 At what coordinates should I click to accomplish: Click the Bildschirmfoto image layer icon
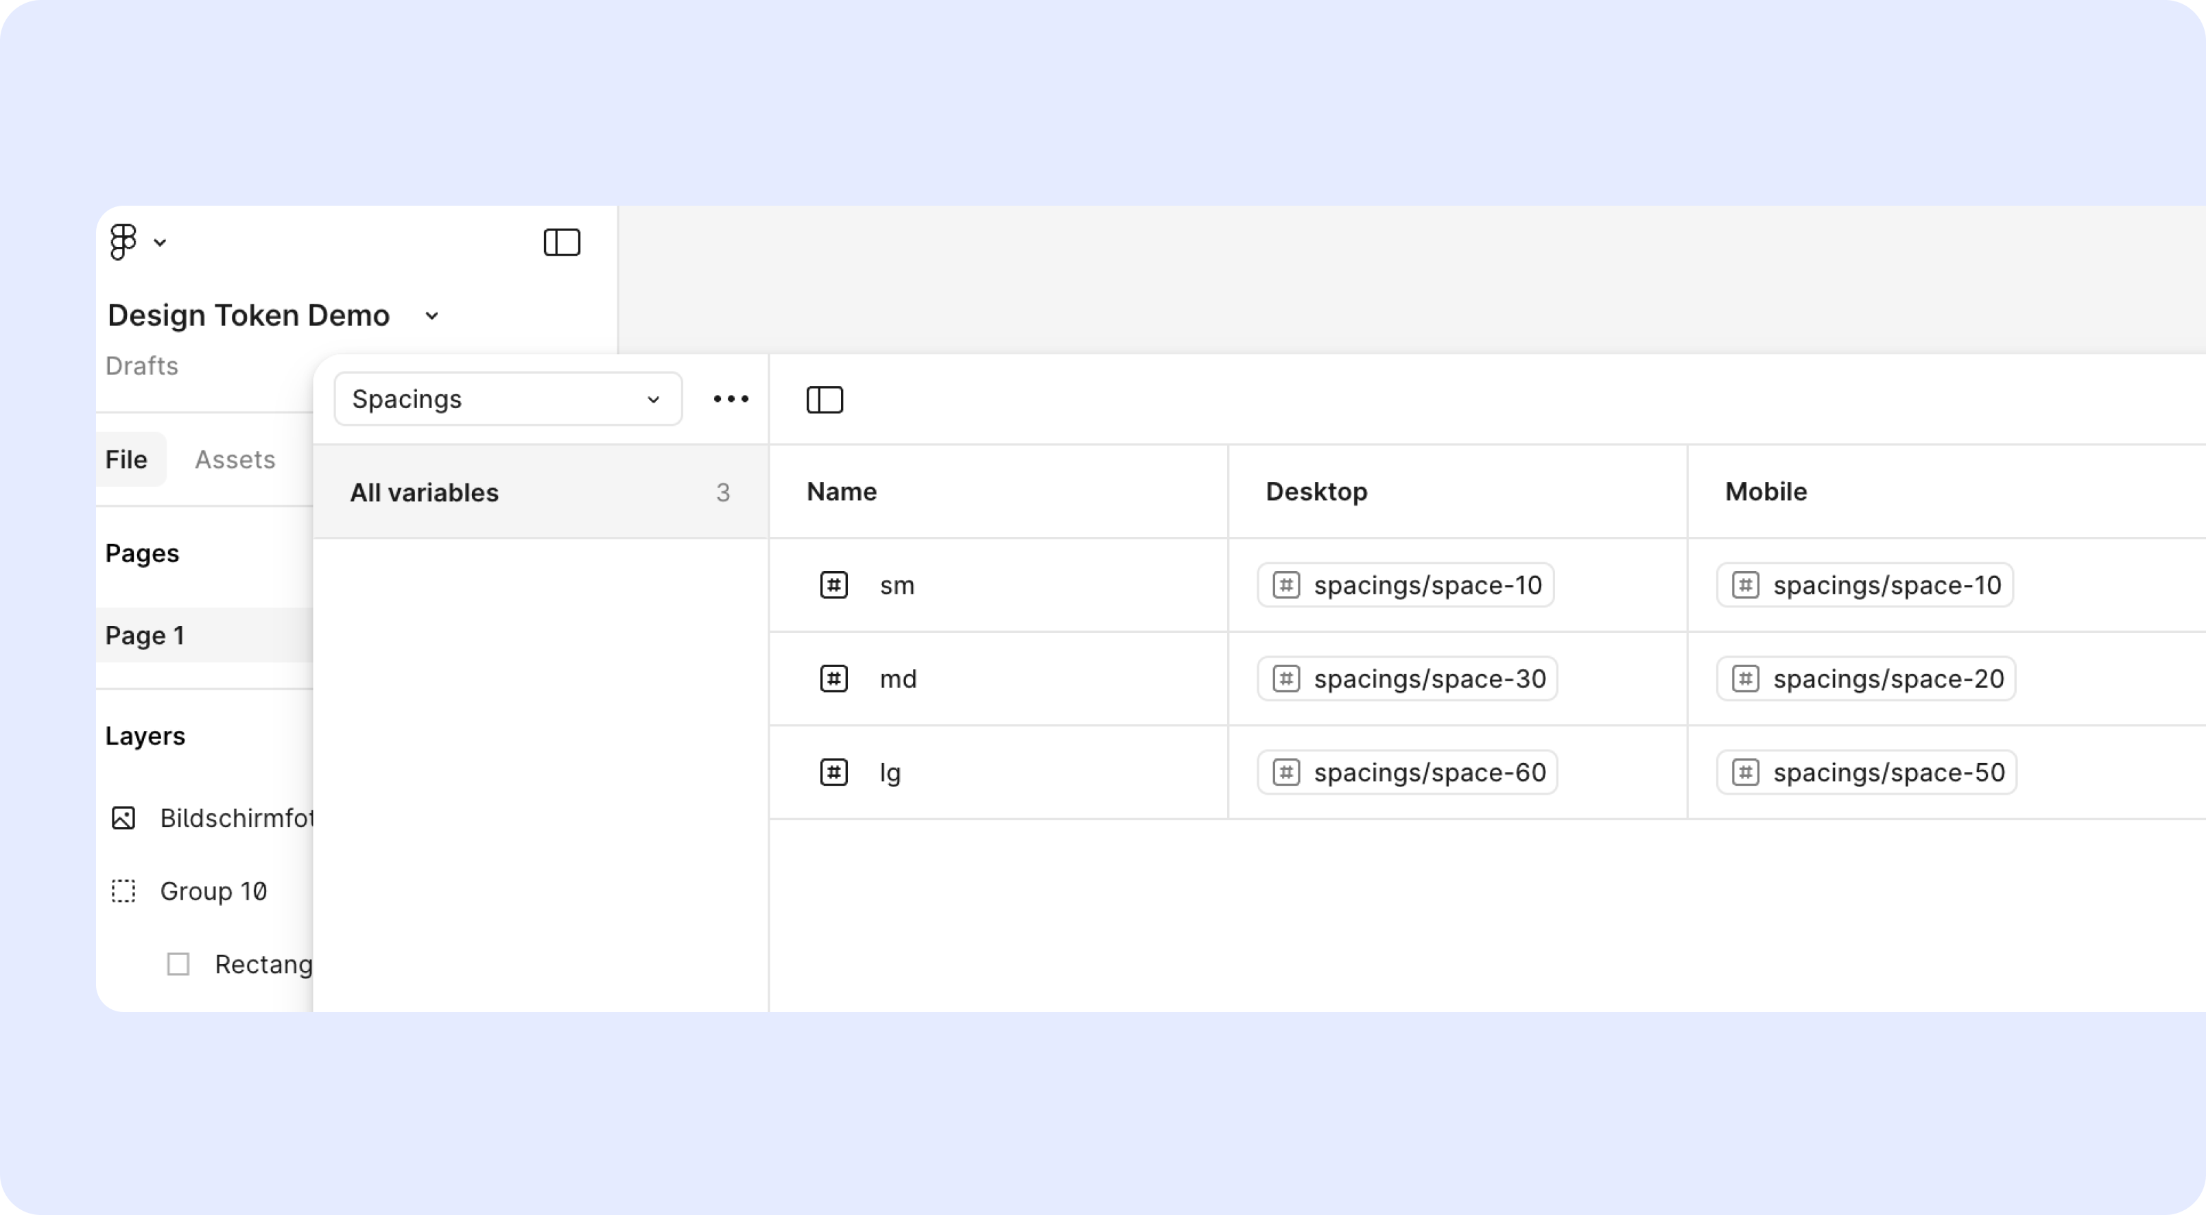123,819
